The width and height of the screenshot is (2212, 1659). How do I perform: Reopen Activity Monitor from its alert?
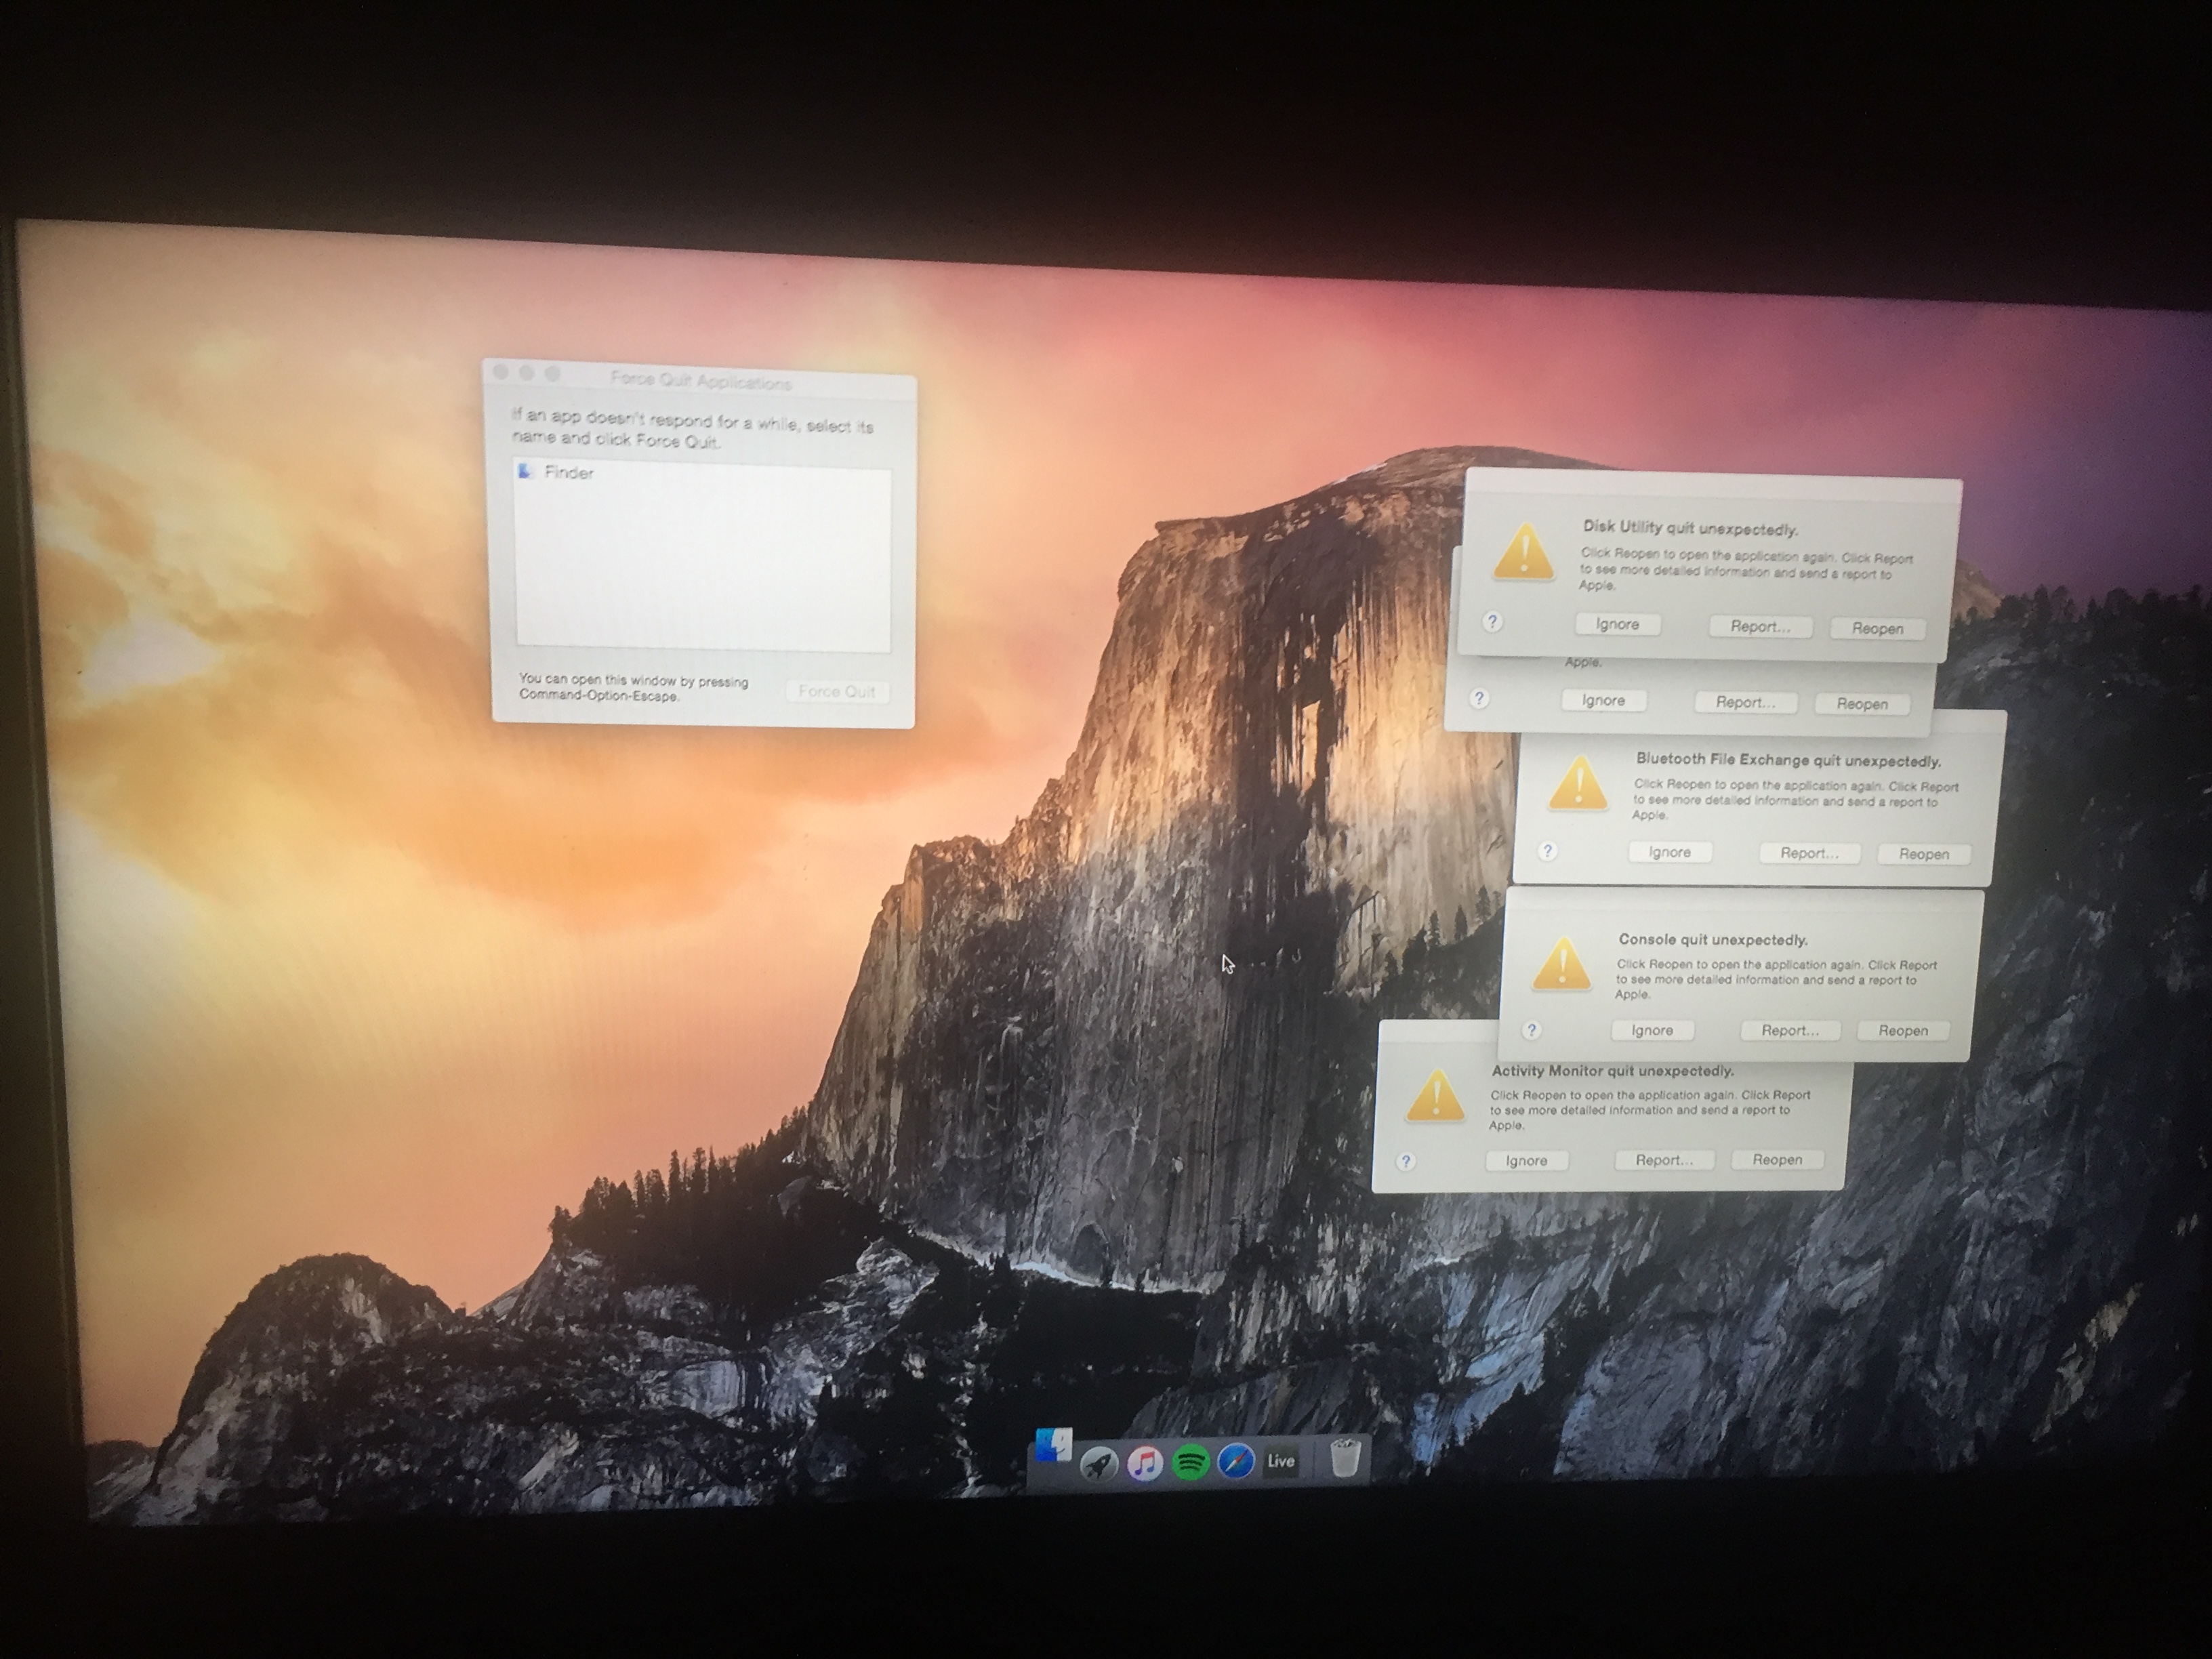click(x=1777, y=1159)
